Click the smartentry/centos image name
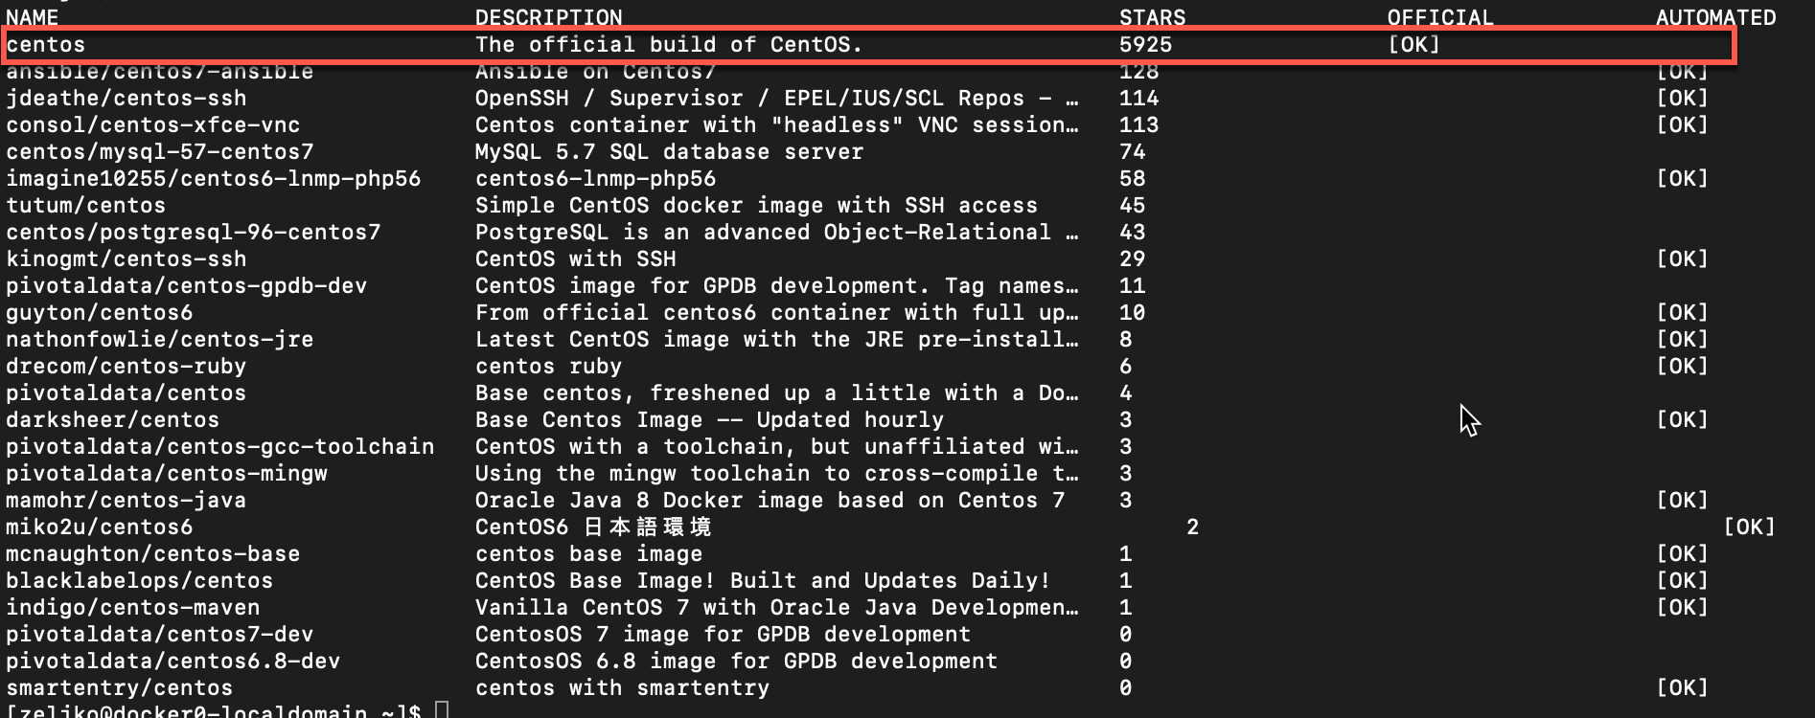The image size is (1815, 718). 120,688
